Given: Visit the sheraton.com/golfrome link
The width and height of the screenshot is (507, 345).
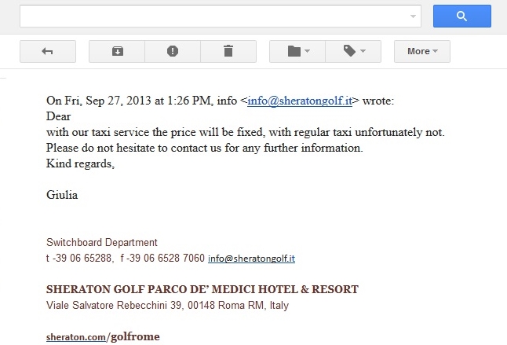Looking at the screenshot, I should [x=103, y=336].
